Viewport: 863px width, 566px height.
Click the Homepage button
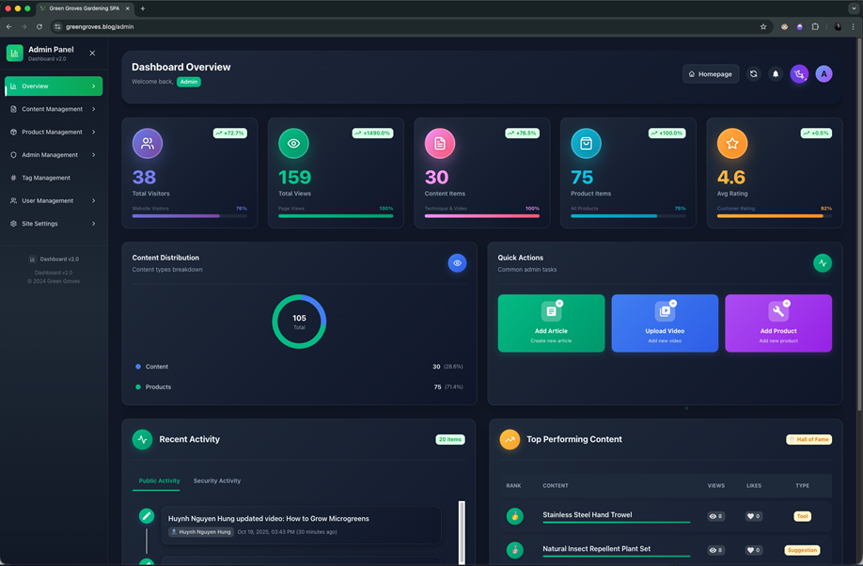pos(711,73)
